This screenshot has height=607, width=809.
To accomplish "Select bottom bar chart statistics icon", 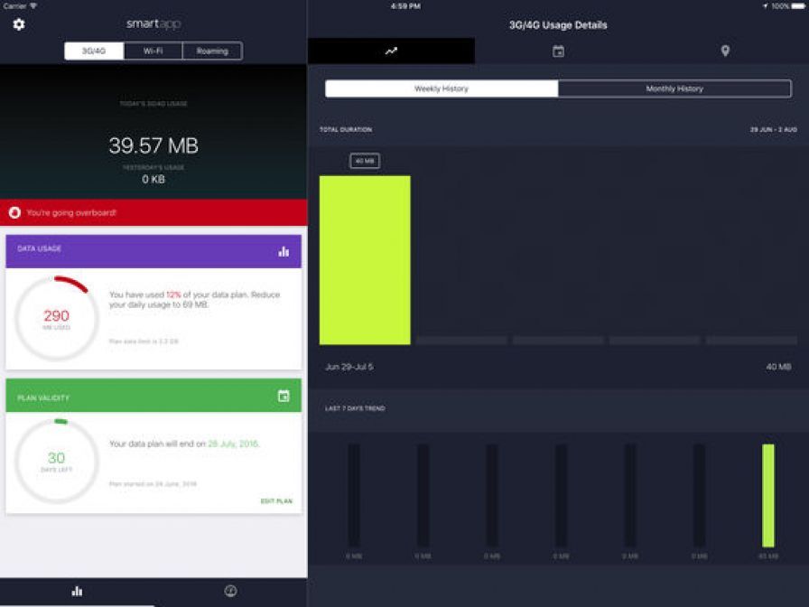I will tap(77, 591).
